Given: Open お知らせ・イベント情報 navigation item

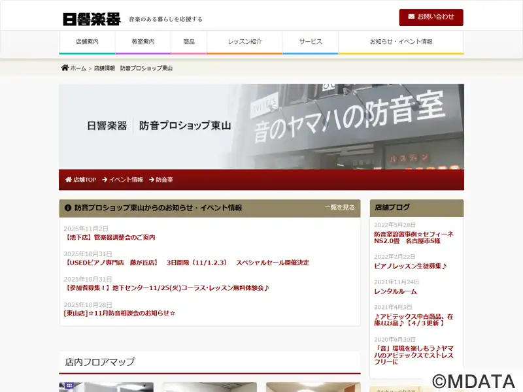Looking at the screenshot, I should click(x=401, y=42).
